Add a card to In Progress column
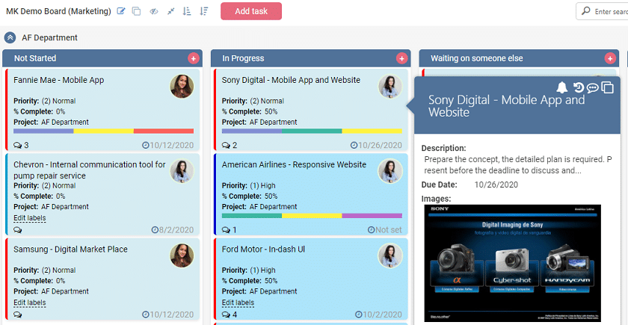The image size is (628, 325). click(401, 58)
